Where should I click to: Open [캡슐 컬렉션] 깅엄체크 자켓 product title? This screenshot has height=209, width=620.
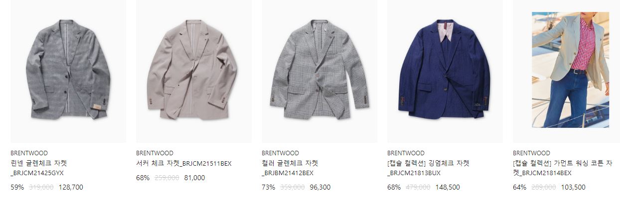coord(428,168)
